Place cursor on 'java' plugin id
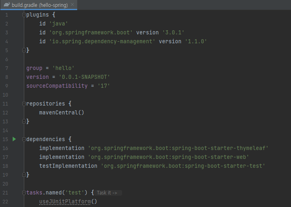The width and height of the screenshot is (291, 207). pyautogui.click(x=59, y=23)
